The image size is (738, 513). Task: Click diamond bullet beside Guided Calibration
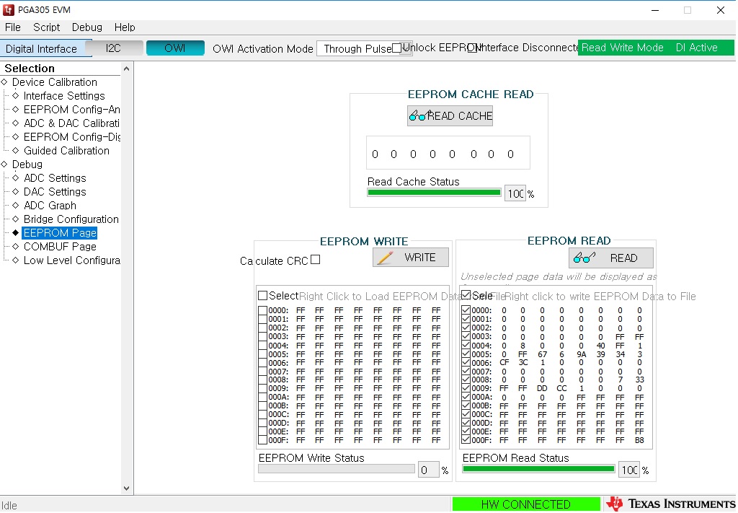(x=16, y=151)
